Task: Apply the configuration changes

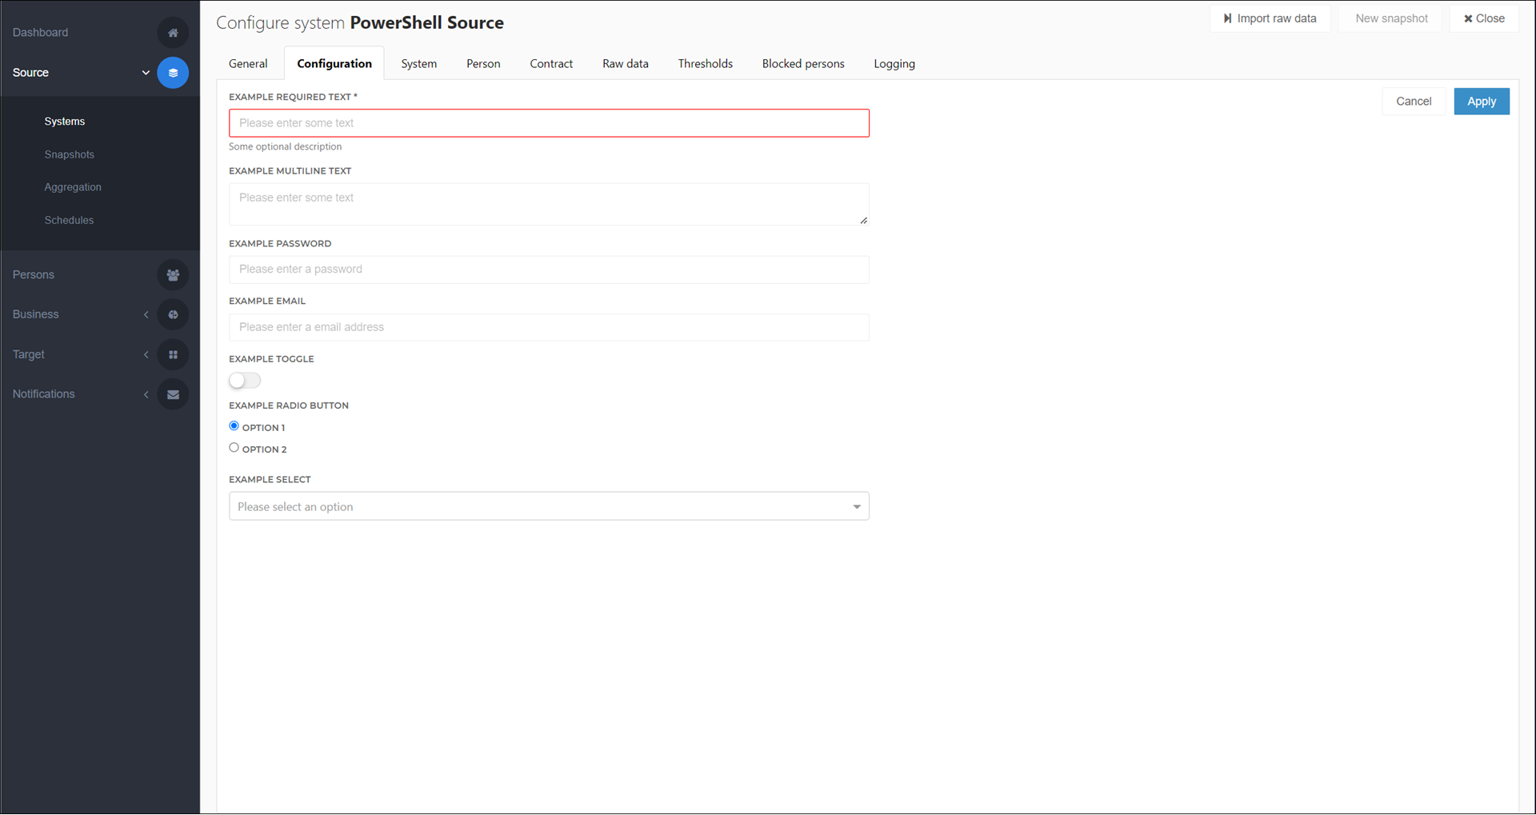Action: click(x=1482, y=102)
